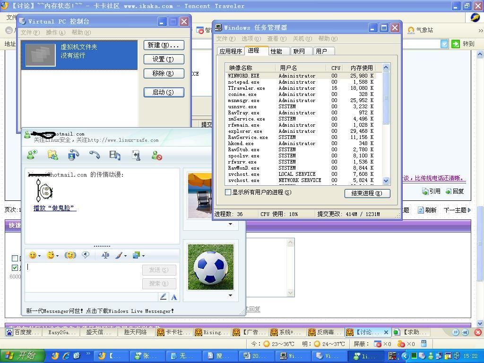This screenshot has width=484, height=363.
Task: Click the games and activities icon
Action: pyautogui.click(x=136, y=155)
